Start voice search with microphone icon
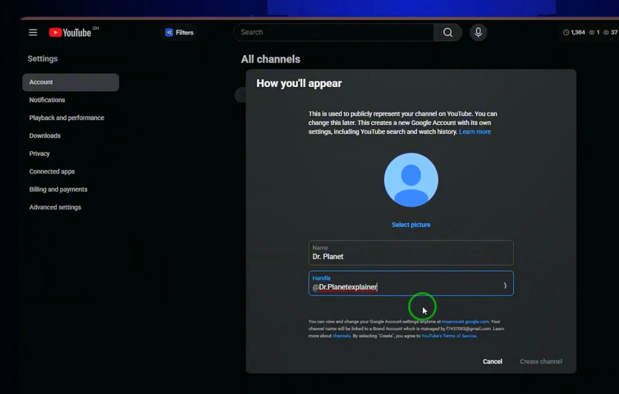 click(x=478, y=32)
